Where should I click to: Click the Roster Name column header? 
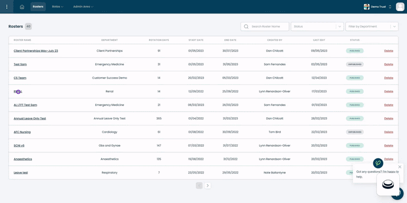click(x=22, y=40)
